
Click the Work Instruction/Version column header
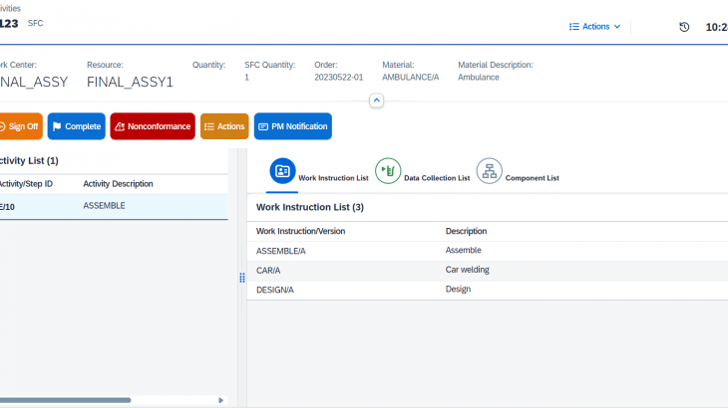(x=300, y=231)
